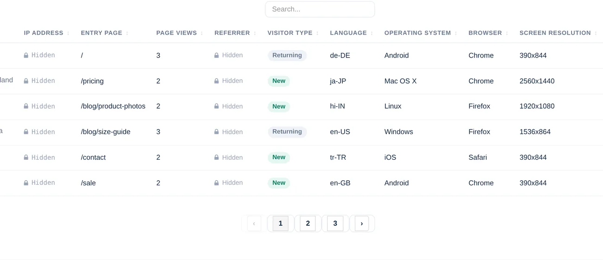Viewport: 603px width, 260px height.
Task: Go to previous page arrow
Action: click(x=254, y=224)
